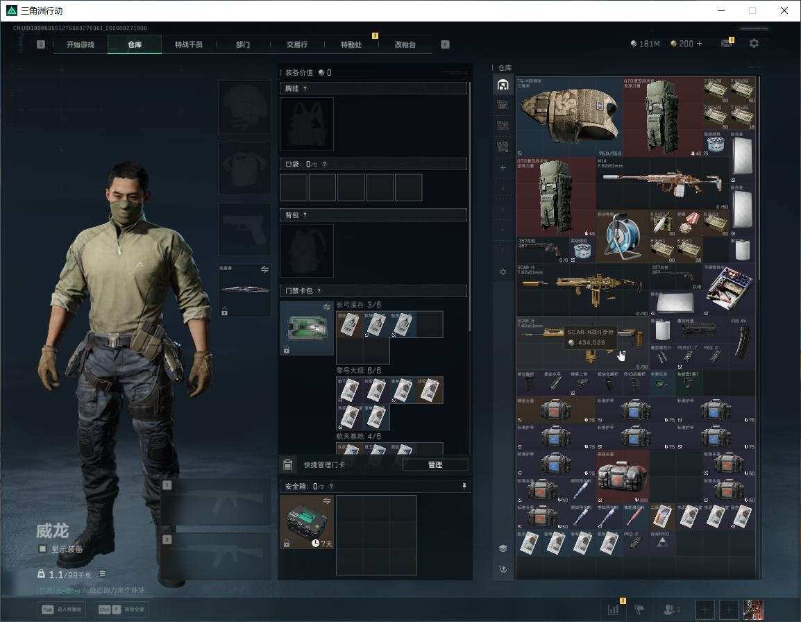Click the bottom warehouse sidebar transfer icon

coord(503,569)
